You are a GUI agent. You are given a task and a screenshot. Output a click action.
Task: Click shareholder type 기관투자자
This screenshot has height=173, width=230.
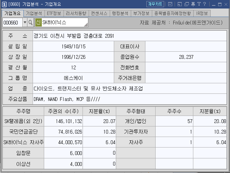[136, 132]
